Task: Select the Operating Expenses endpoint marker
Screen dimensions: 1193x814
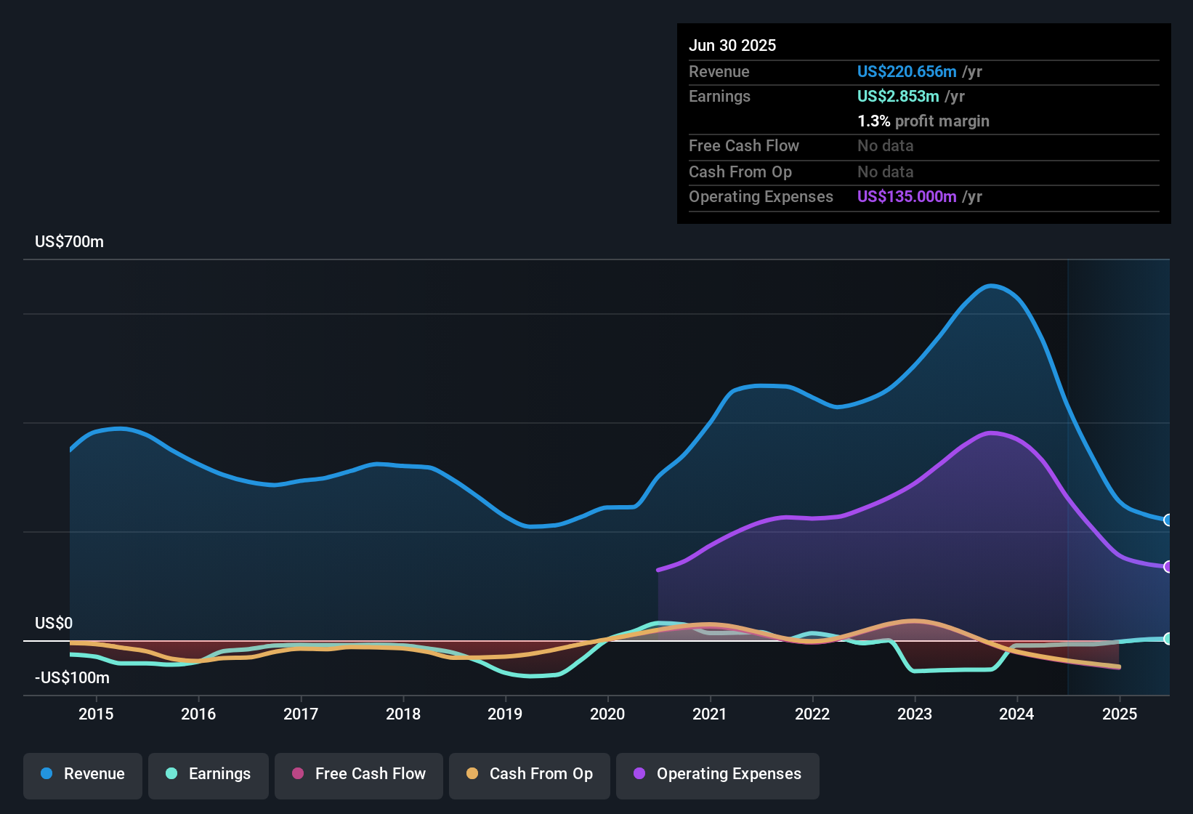Action: [x=1168, y=567]
